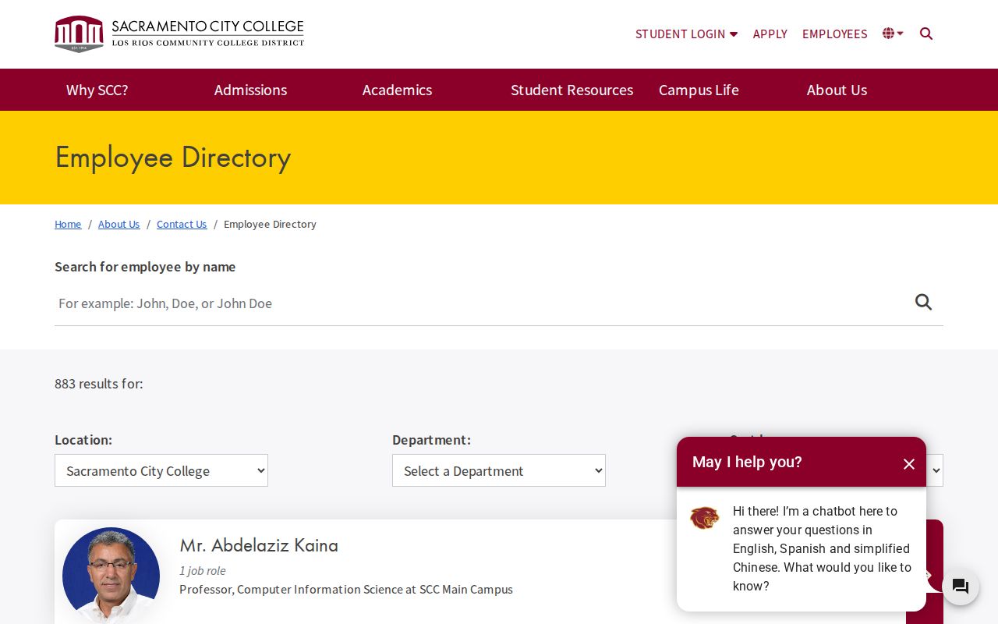Open the Employees link
998x624 pixels.
(x=834, y=34)
